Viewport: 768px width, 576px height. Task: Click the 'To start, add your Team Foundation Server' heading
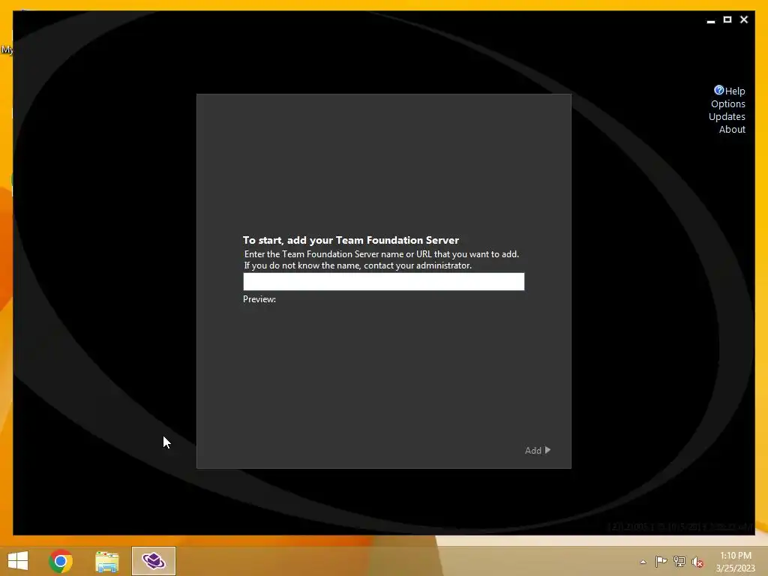pos(351,240)
